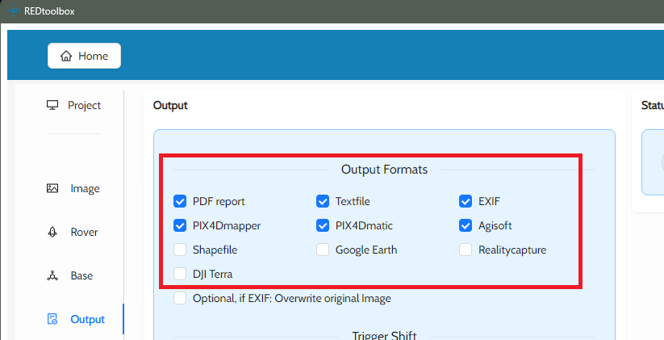
Task: Click the rover icon in the sidebar
Action: pos(52,232)
